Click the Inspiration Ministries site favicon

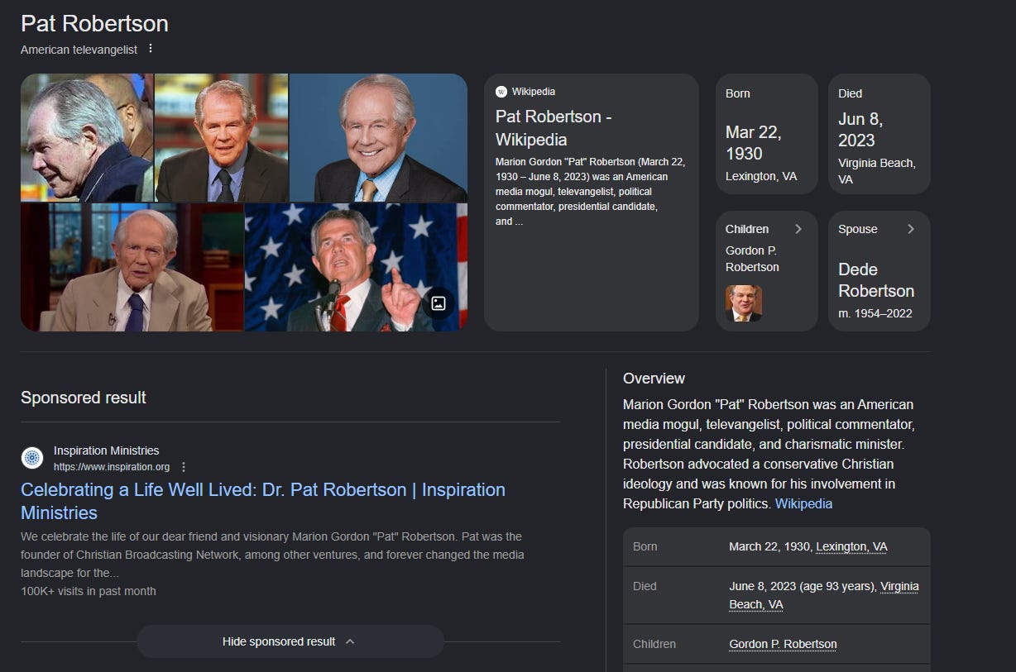(x=32, y=458)
